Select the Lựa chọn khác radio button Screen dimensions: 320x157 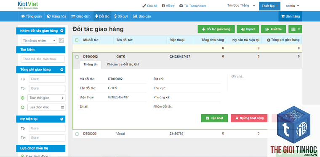(23, 107)
